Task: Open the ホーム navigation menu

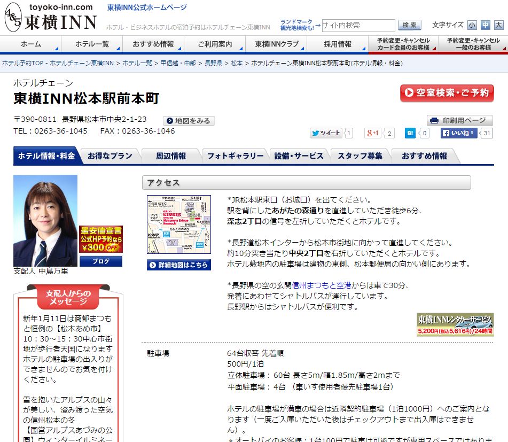Action: [x=30, y=44]
